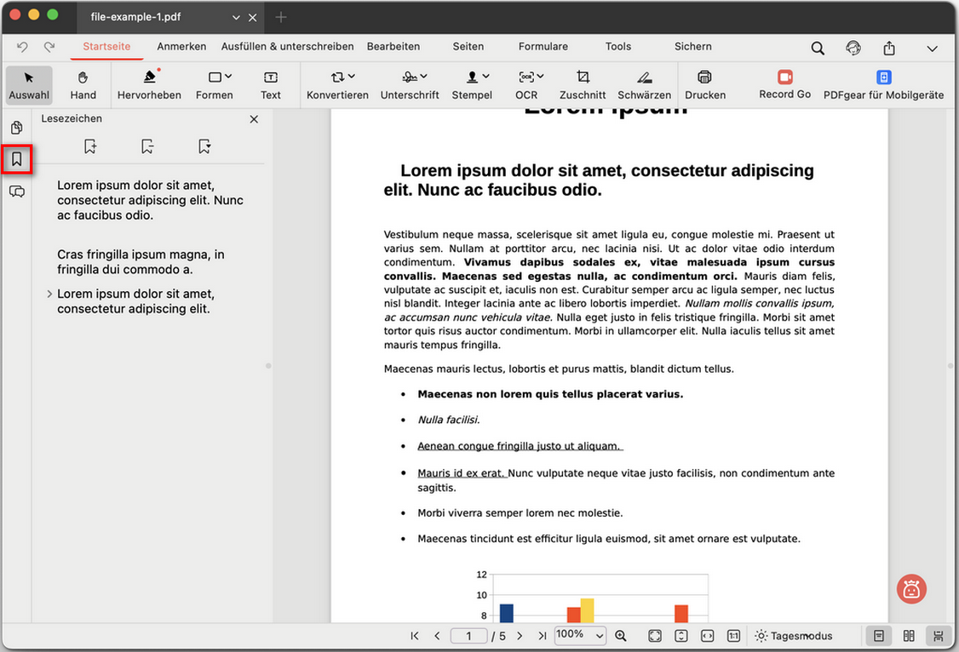Jump to the last page

click(x=545, y=635)
